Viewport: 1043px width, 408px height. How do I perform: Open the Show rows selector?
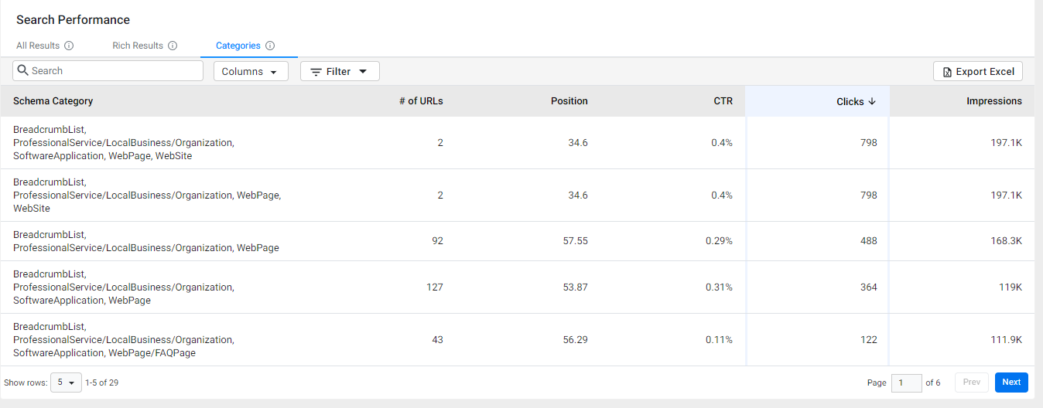click(x=66, y=382)
